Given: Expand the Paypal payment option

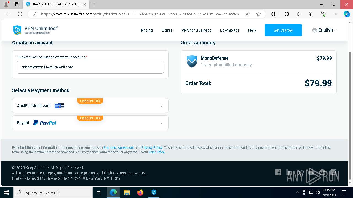Looking at the screenshot, I should tap(90, 123).
